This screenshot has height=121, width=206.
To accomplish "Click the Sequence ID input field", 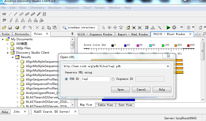I will click(150, 79).
